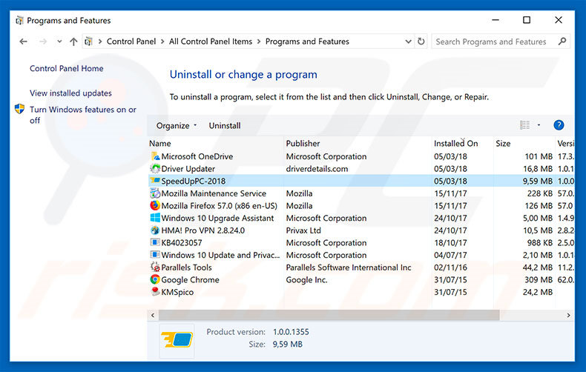This screenshot has width=586, height=372.
Task: Sort by the Size column header
Action: coord(503,144)
